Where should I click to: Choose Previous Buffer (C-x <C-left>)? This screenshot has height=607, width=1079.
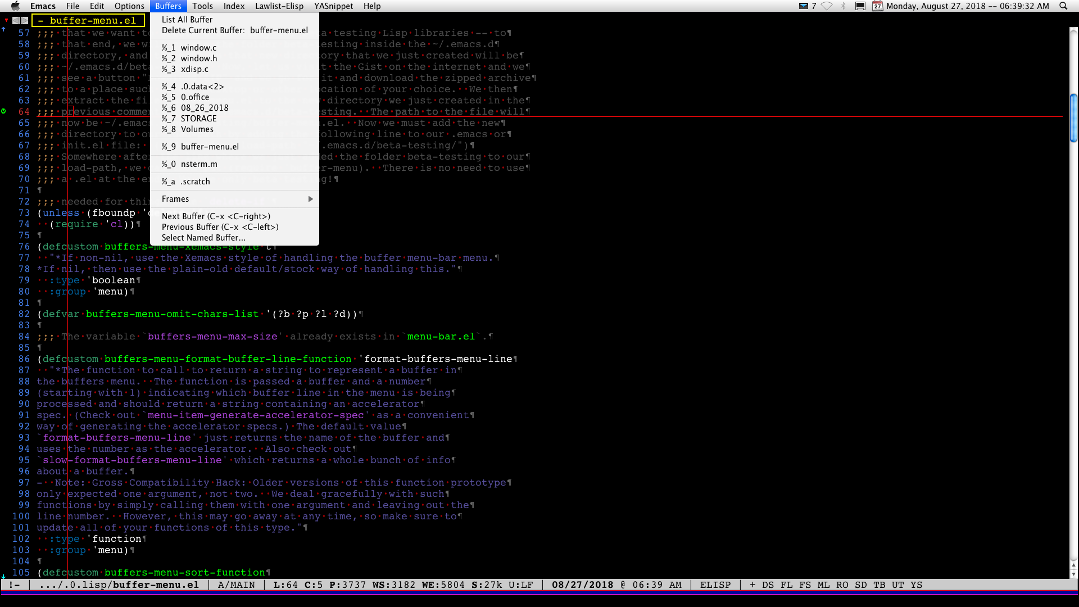point(234,227)
